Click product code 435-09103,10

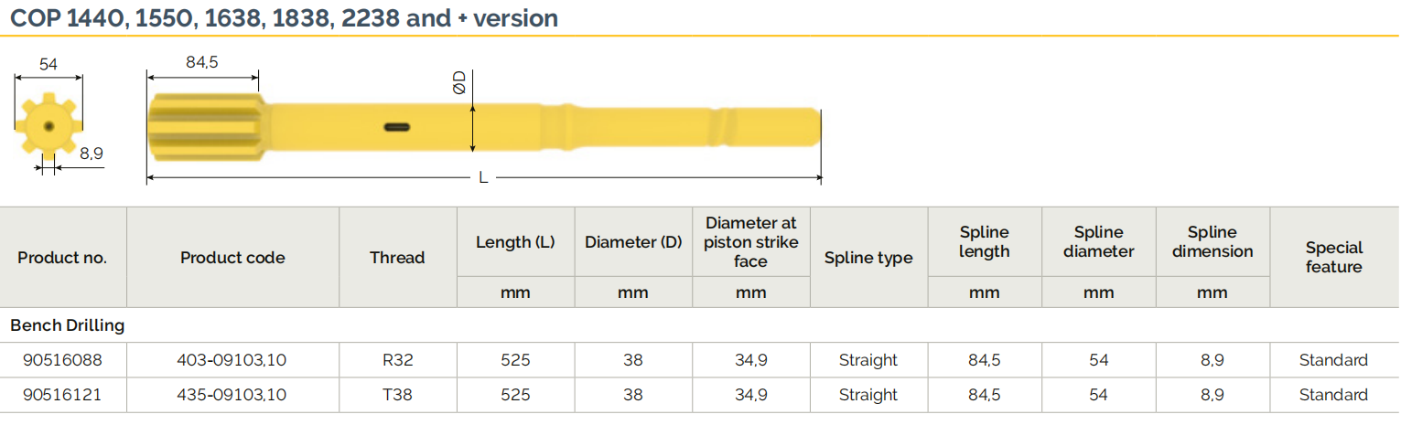point(232,395)
